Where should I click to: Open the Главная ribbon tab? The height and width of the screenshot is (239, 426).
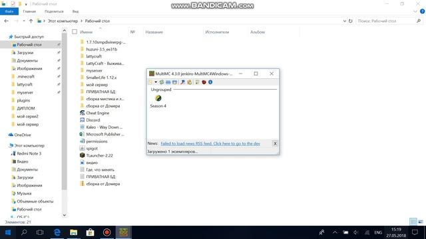(x=29, y=11)
